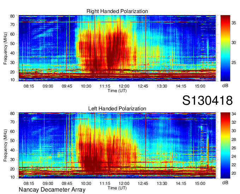Click '13:30' tick on Left Handed time axis
The image size is (240, 194).
coord(162,183)
